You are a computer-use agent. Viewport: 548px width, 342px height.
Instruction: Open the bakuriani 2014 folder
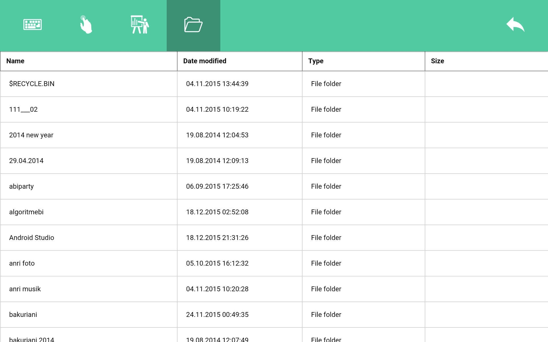coord(31,339)
